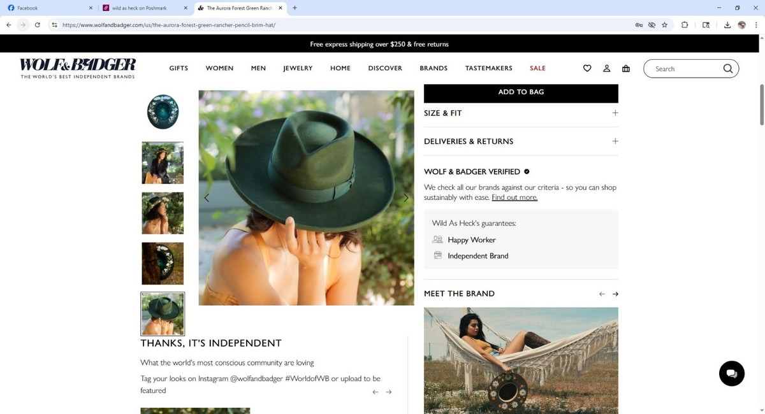Click the browser back arrow

[x=8, y=25]
